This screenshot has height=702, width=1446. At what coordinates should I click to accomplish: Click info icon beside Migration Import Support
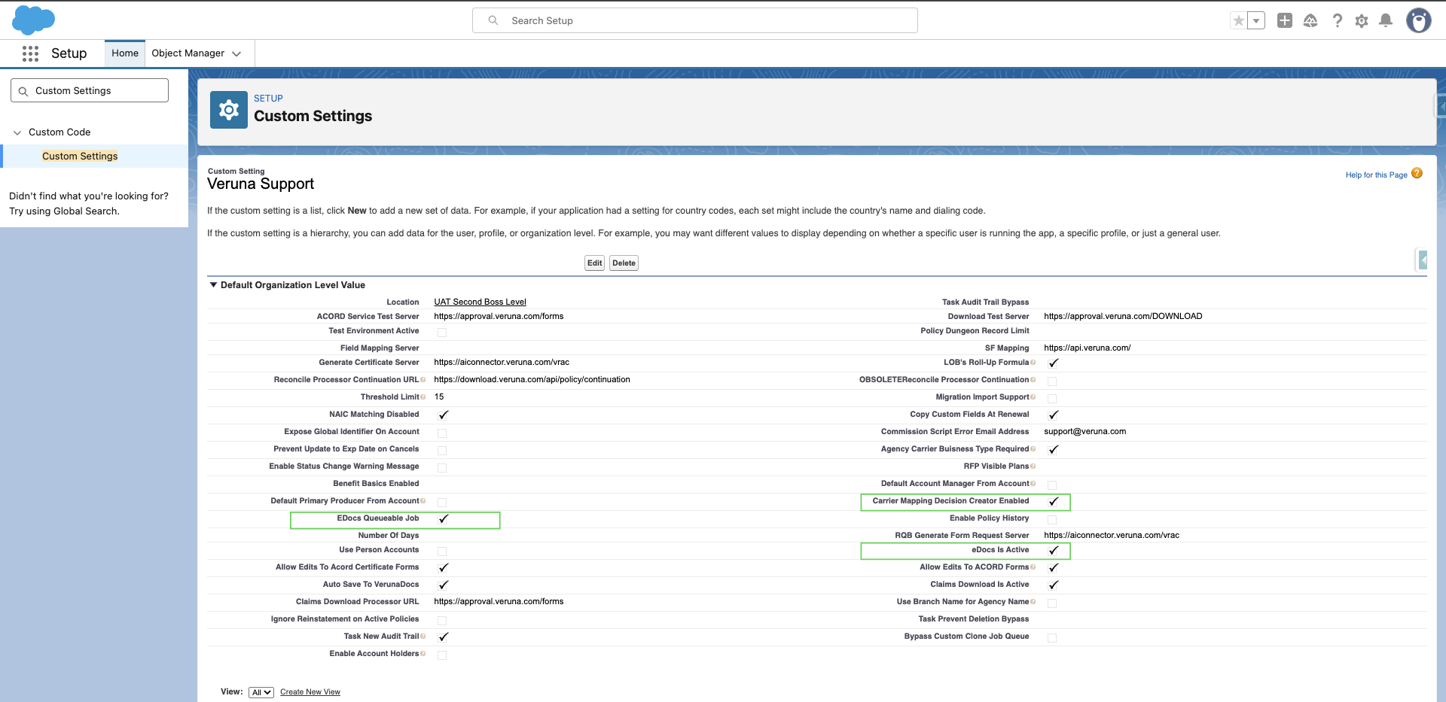click(x=1033, y=397)
